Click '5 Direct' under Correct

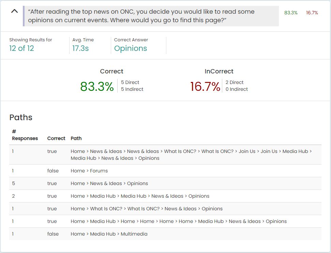coord(130,82)
